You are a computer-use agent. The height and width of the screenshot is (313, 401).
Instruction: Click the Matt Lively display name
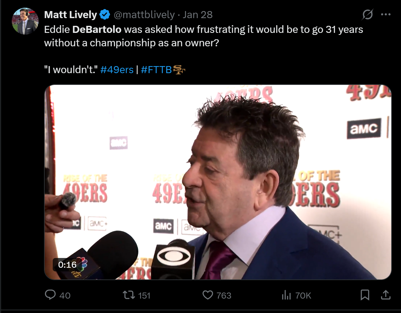[x=70, y=14]
